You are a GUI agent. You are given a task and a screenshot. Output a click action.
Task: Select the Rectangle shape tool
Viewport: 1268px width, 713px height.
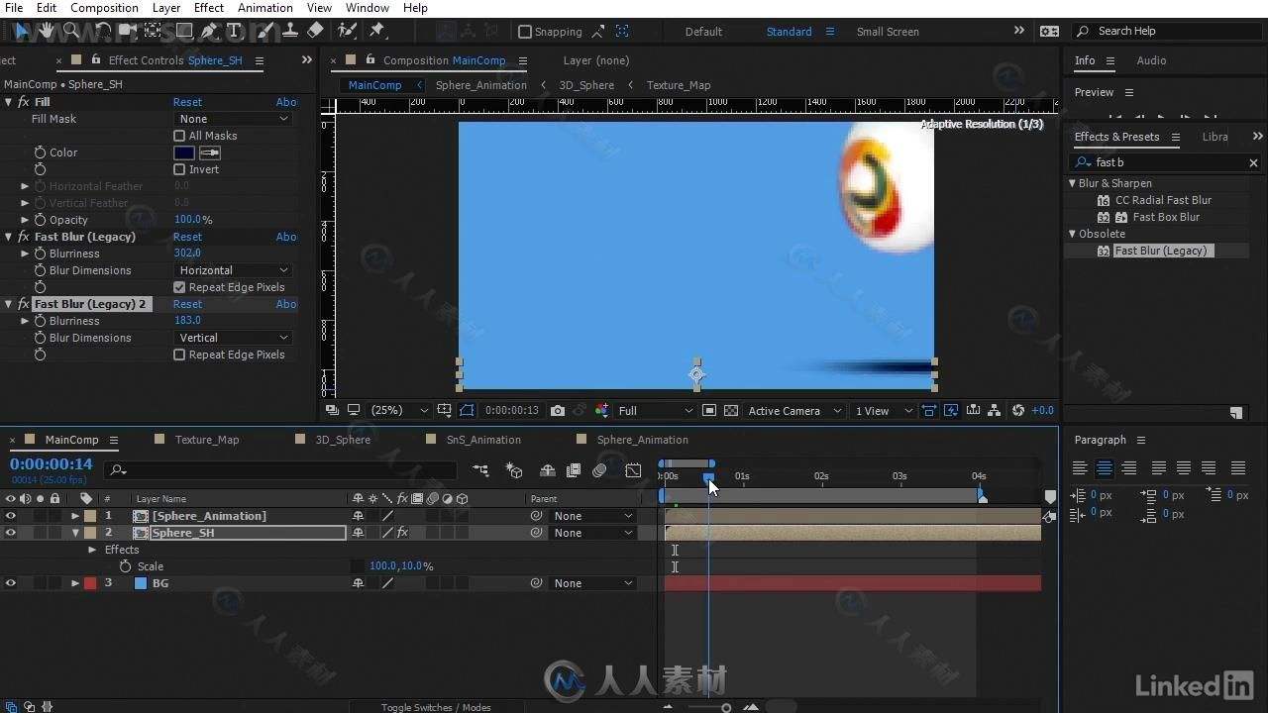point(184,31)
